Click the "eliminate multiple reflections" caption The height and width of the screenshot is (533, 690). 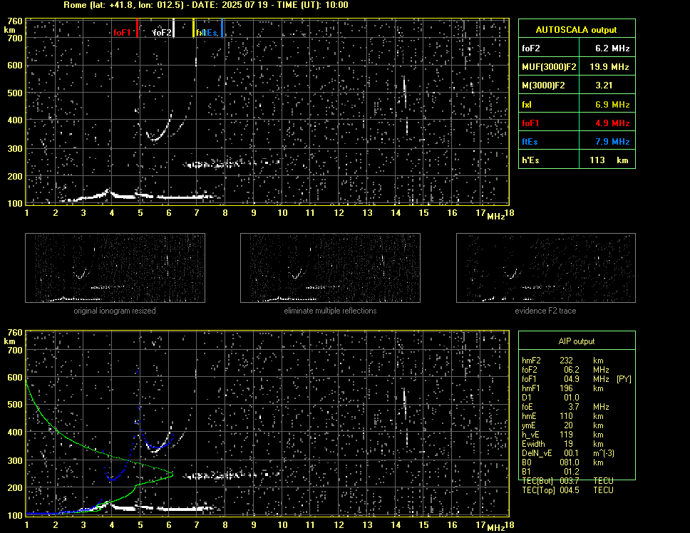click(x=330, y=311)
